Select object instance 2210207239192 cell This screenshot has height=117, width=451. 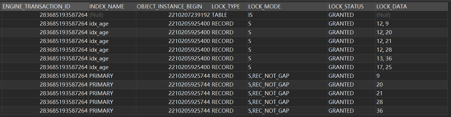click(173, 15)
